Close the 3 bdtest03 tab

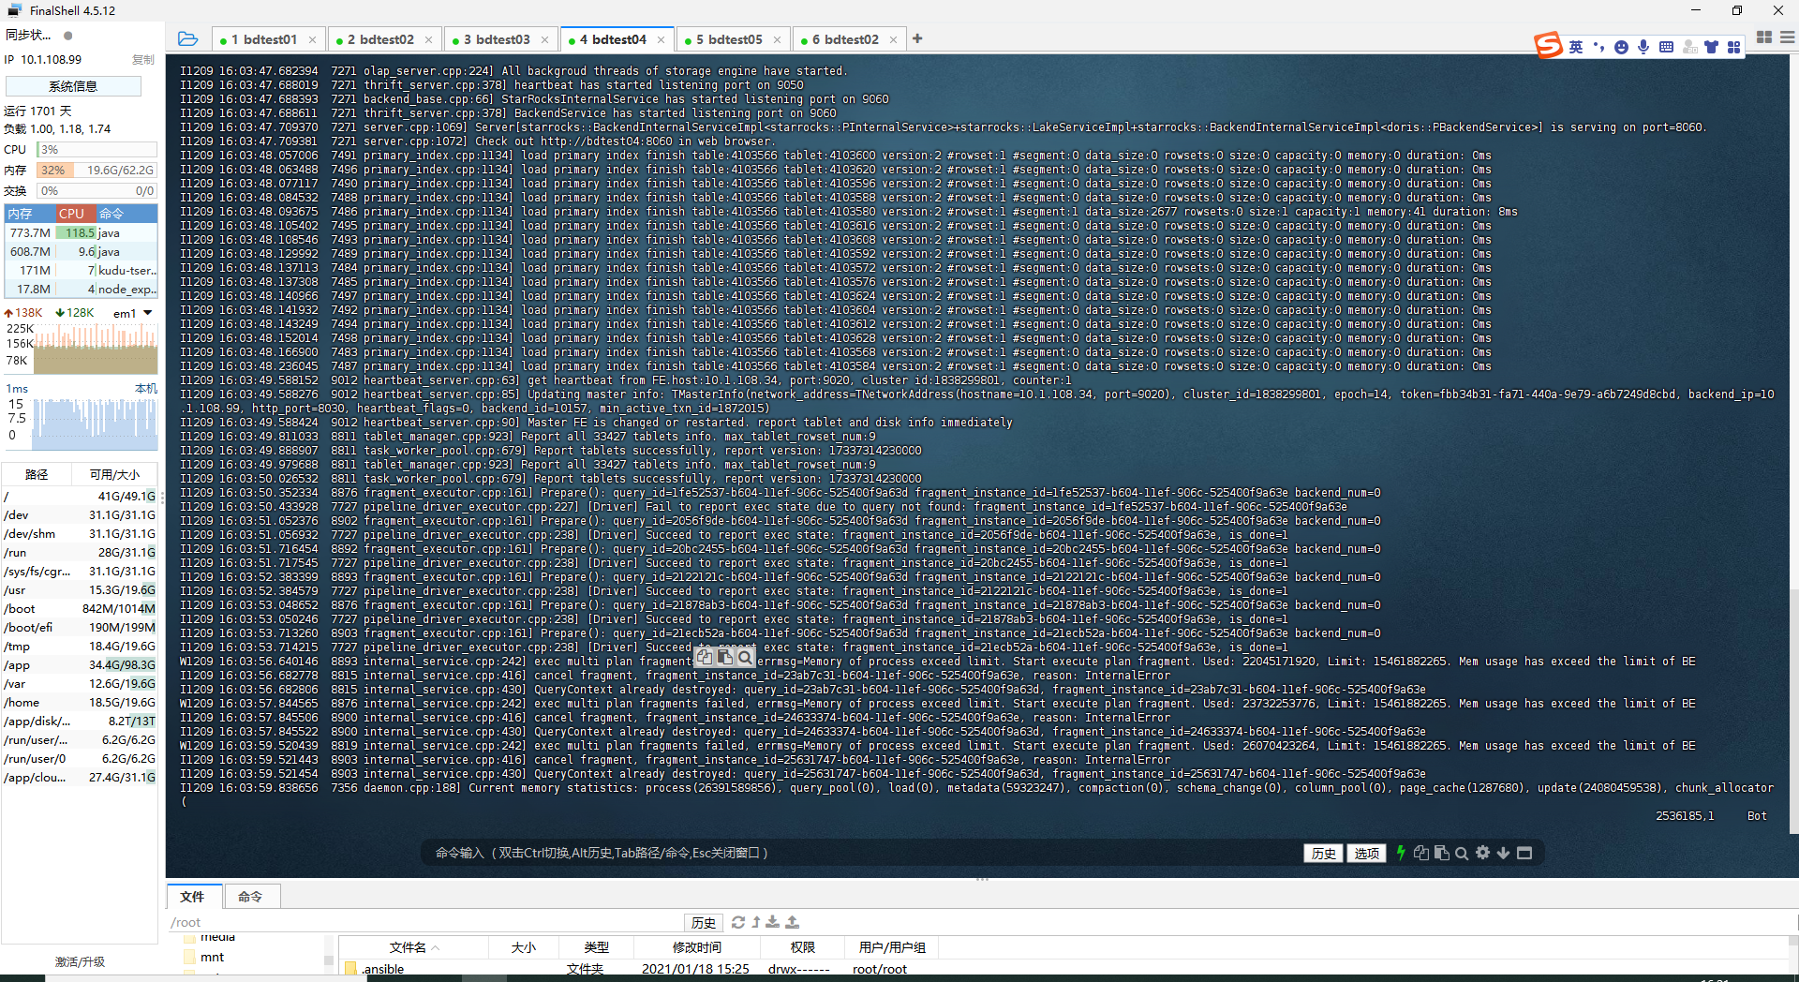544,39
